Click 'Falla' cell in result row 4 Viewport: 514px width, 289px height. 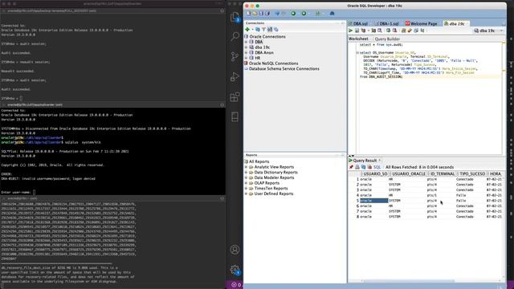click(461, 195)
